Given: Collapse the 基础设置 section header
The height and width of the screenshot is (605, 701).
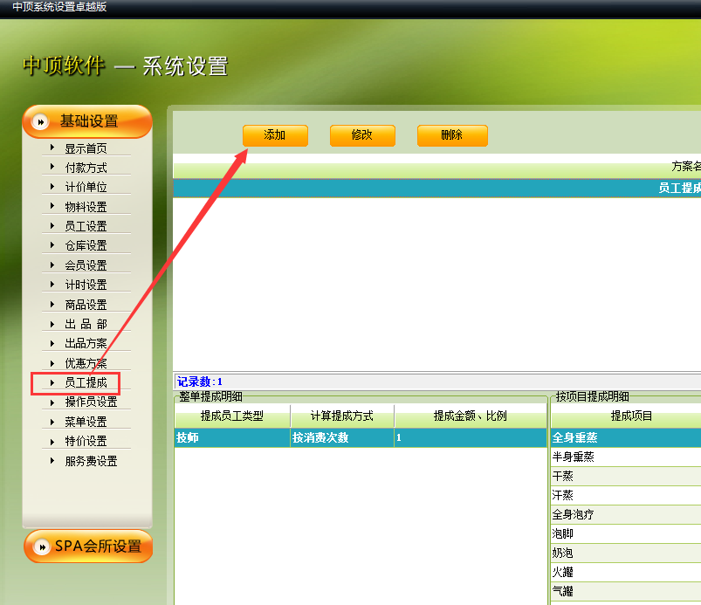Looking at the screenshot, I should click(87, 121).
